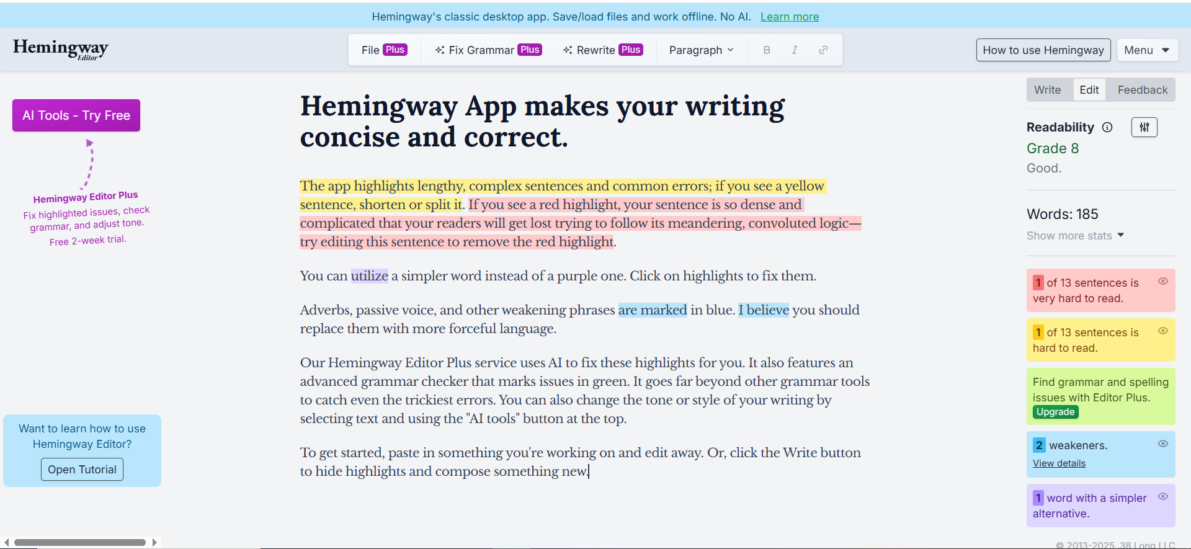Click the AI Tools - Try Free button
The image size is (1191, 549).
76,115
